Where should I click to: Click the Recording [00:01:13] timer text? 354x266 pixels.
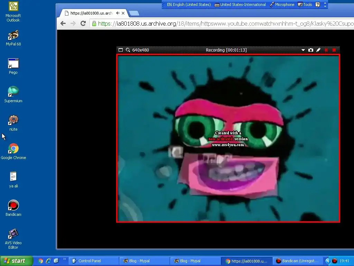[226, 50]
